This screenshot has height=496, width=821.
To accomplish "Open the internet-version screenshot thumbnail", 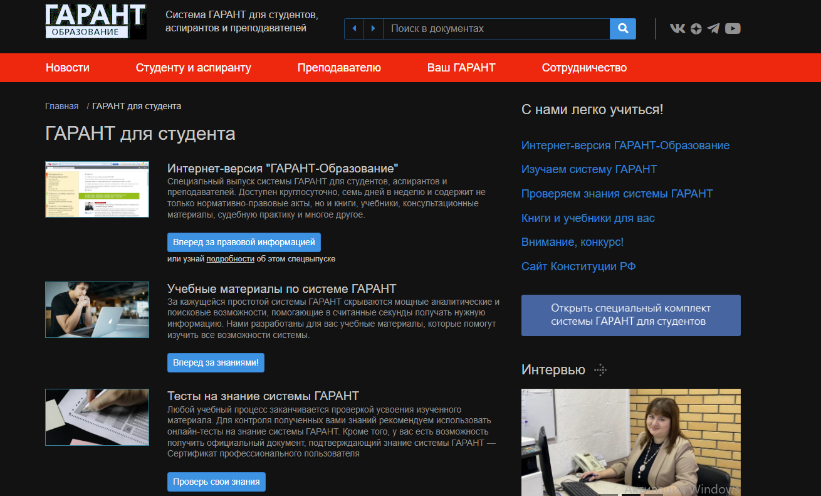I will tap(97, 189).
